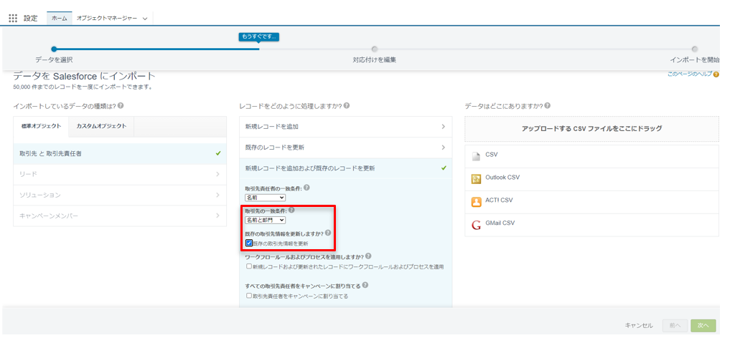Enable workflow rules checkbox for new and updated records
Viewport: 745px width, 343px height.
click(x=249, y=266)
